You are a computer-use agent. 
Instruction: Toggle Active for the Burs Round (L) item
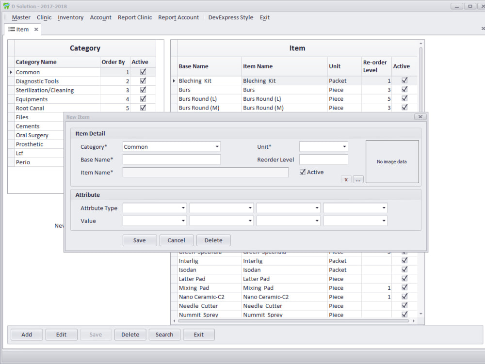404,98
